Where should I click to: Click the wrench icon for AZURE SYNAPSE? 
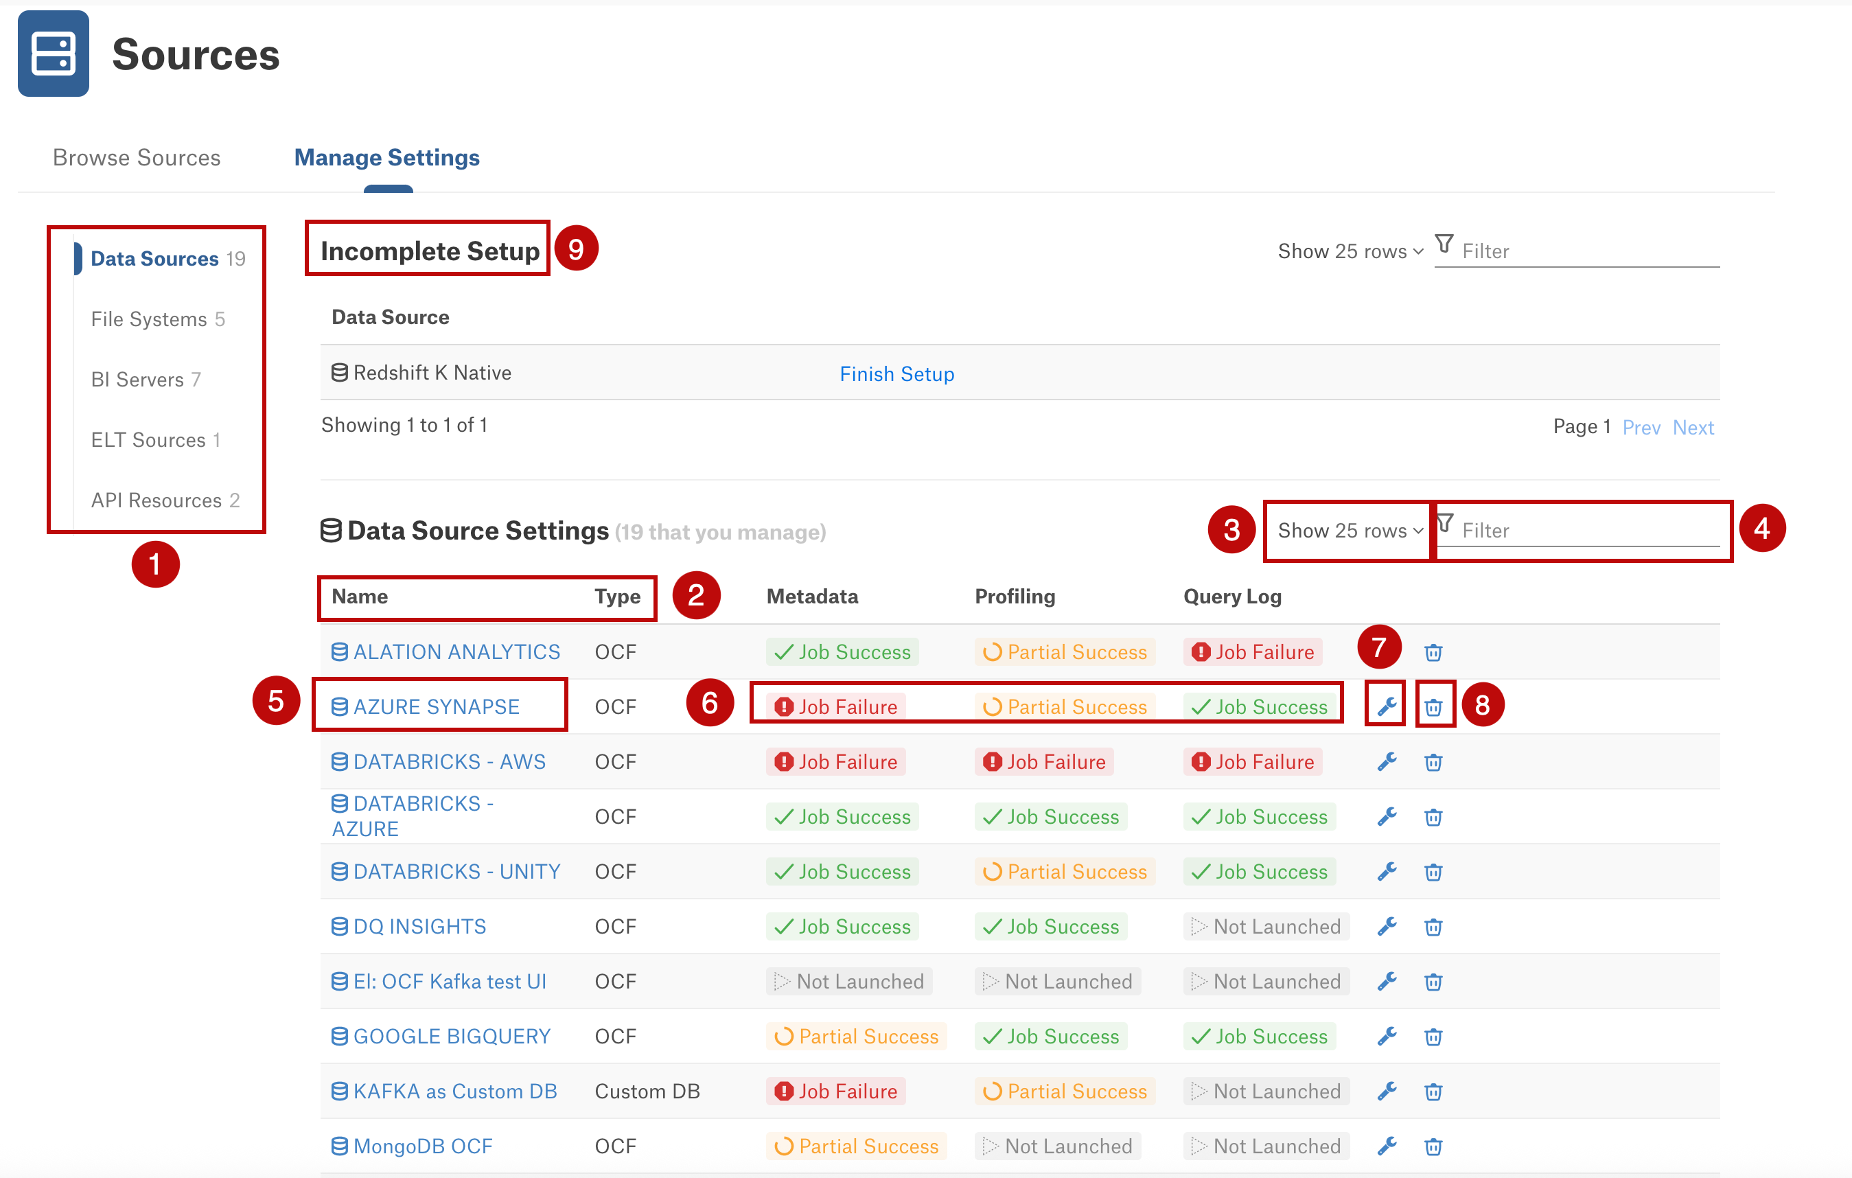point(1386,706)
